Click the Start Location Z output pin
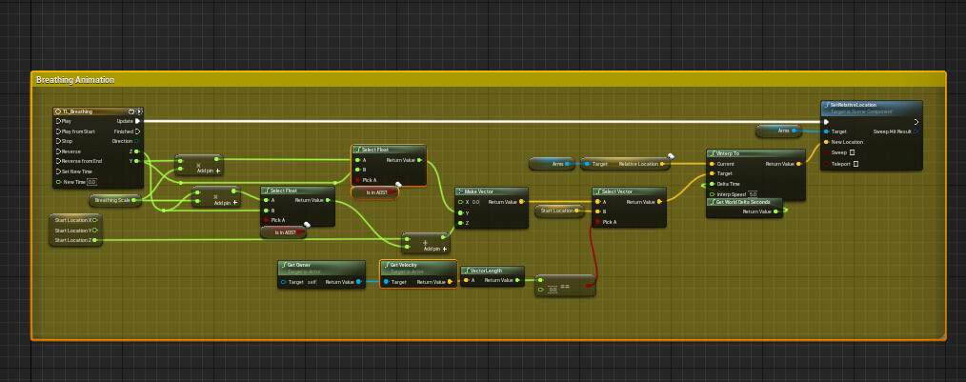Viewport: 966px width, 382px height. pos(95,240)
